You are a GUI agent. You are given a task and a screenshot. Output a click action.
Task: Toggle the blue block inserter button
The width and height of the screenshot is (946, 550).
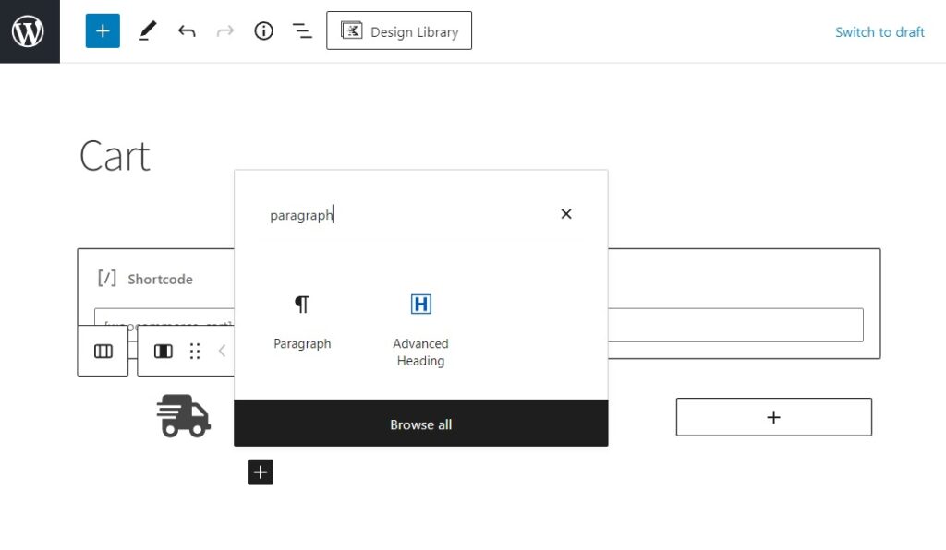[103, 31]
